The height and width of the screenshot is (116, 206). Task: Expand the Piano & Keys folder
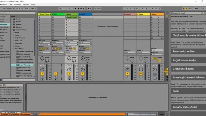tap(14, 49)
